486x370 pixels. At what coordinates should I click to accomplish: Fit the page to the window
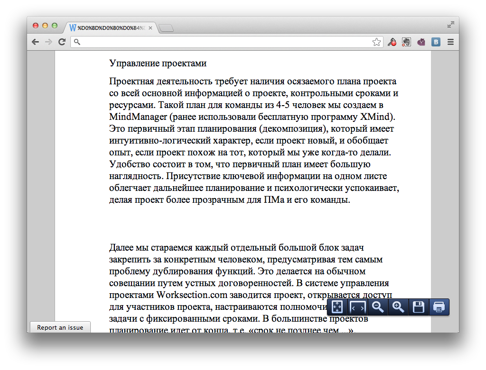click(x=337, y=307)
